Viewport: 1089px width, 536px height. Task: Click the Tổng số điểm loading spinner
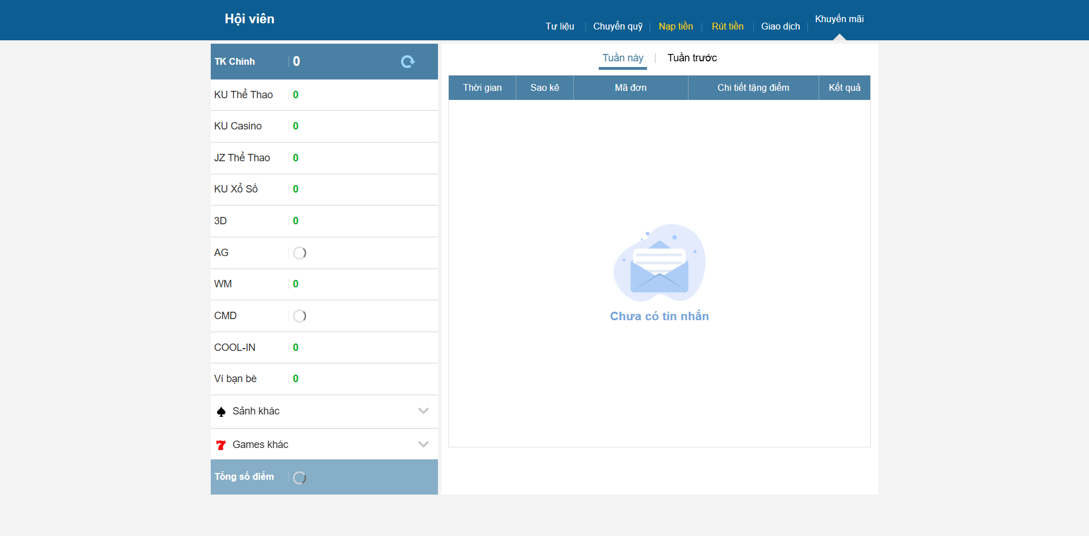[299, 478]
